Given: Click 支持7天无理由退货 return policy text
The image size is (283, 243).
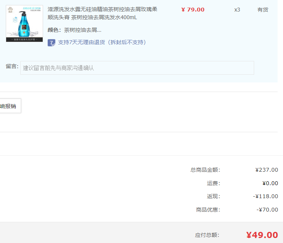Looking at the screenshot, I should click(x=102, y=42).
